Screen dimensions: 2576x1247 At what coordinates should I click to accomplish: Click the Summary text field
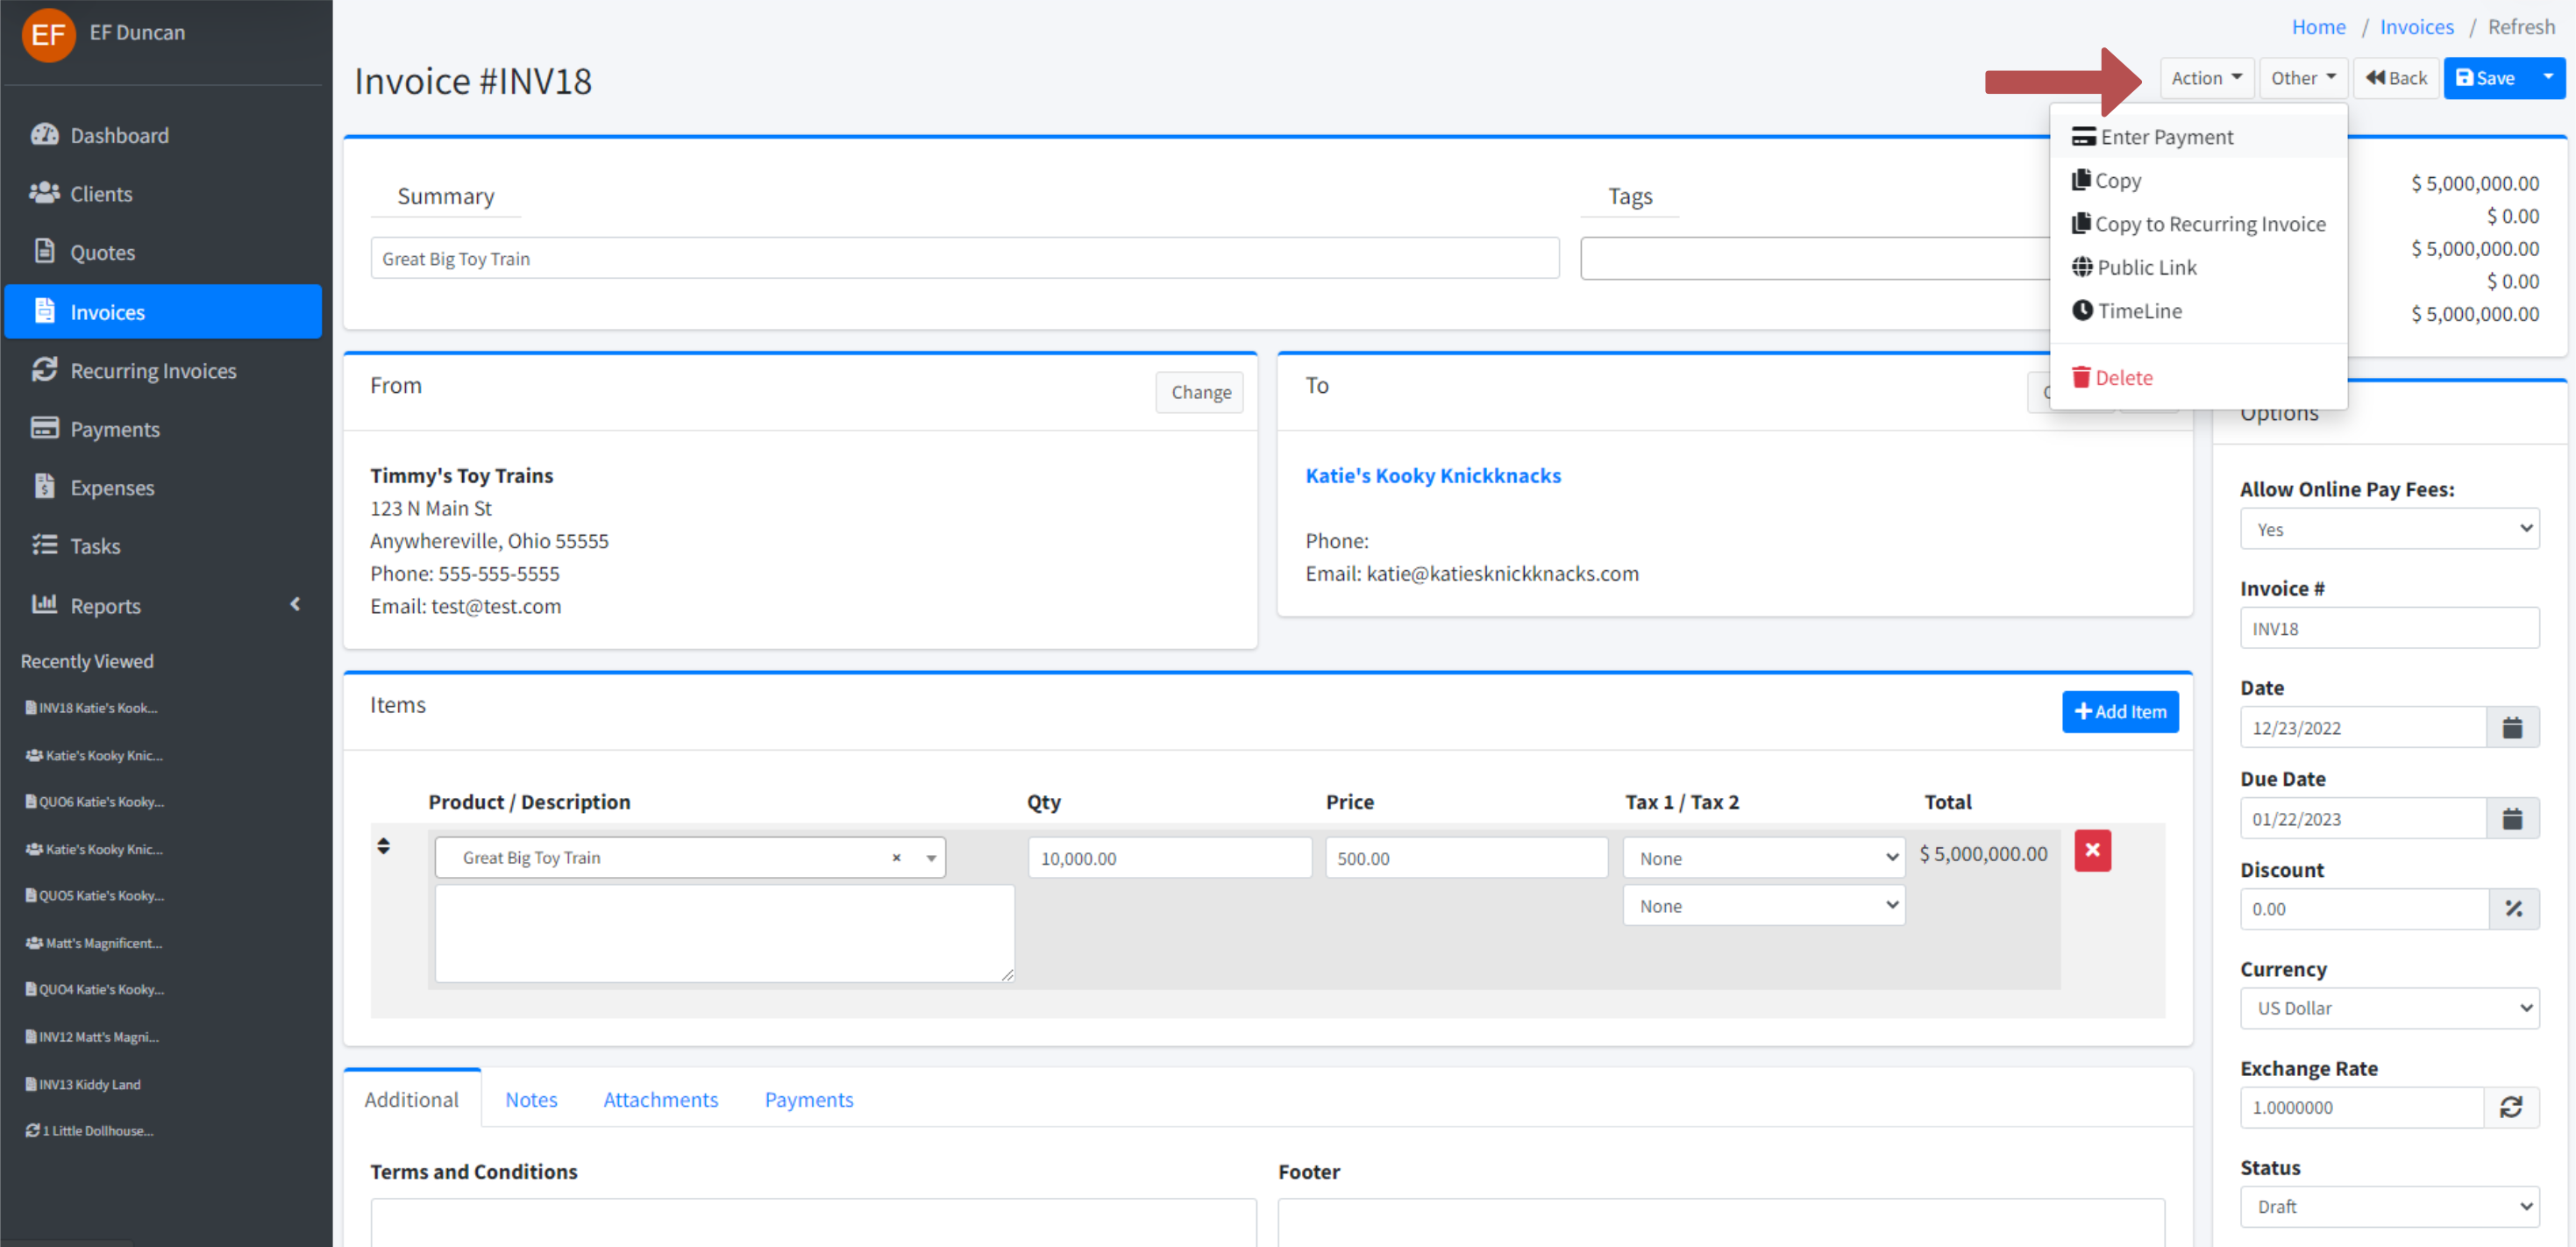(x=963, y=258)
